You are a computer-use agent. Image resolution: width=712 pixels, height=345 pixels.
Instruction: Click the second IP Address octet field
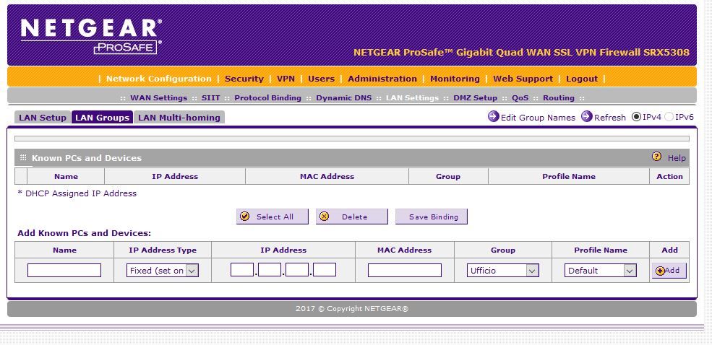point(270,270)
